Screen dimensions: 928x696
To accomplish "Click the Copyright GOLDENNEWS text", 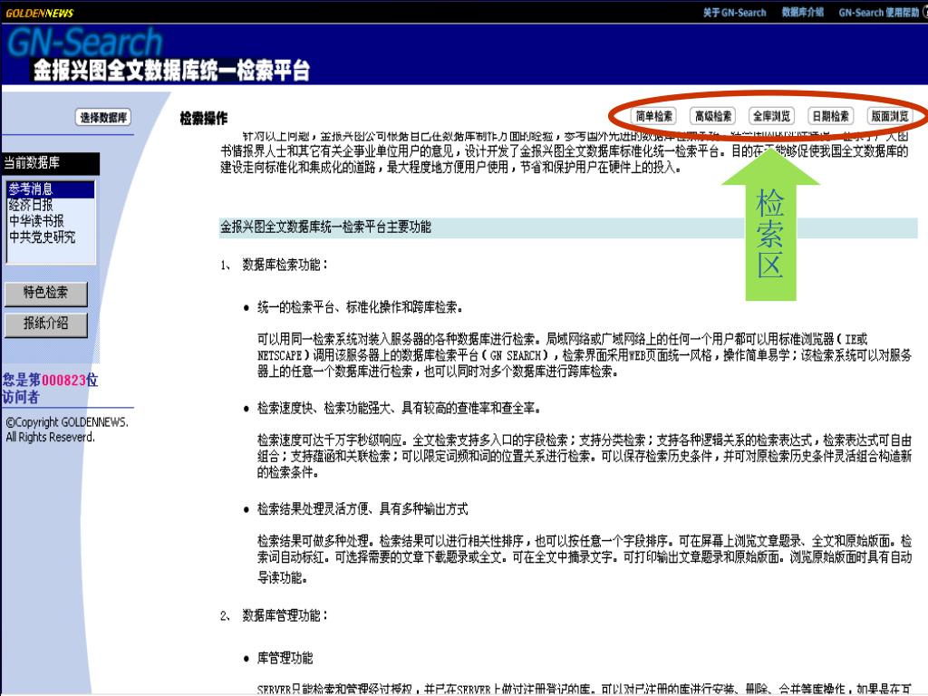I will click(x=67, y=422).
